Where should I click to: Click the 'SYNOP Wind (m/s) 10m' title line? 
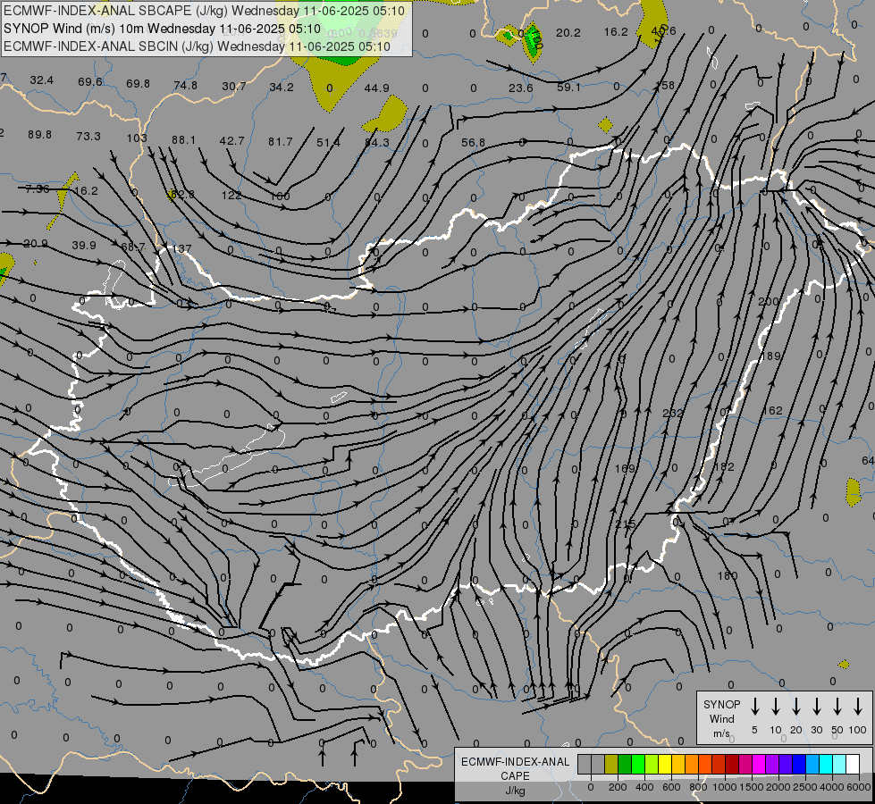point(162,29)
